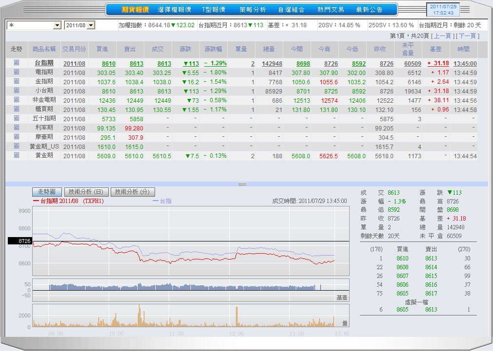
Task: Select 五十指期 product name cell
Action: [x=44, y=119]
